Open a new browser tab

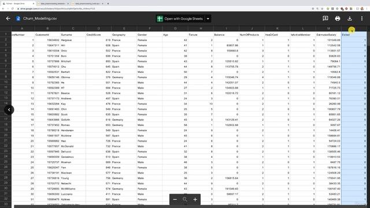(x=108, y=3)
